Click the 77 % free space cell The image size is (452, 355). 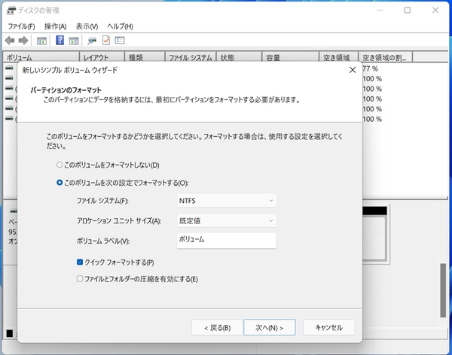pyautogui.click(x=370, y=68)
